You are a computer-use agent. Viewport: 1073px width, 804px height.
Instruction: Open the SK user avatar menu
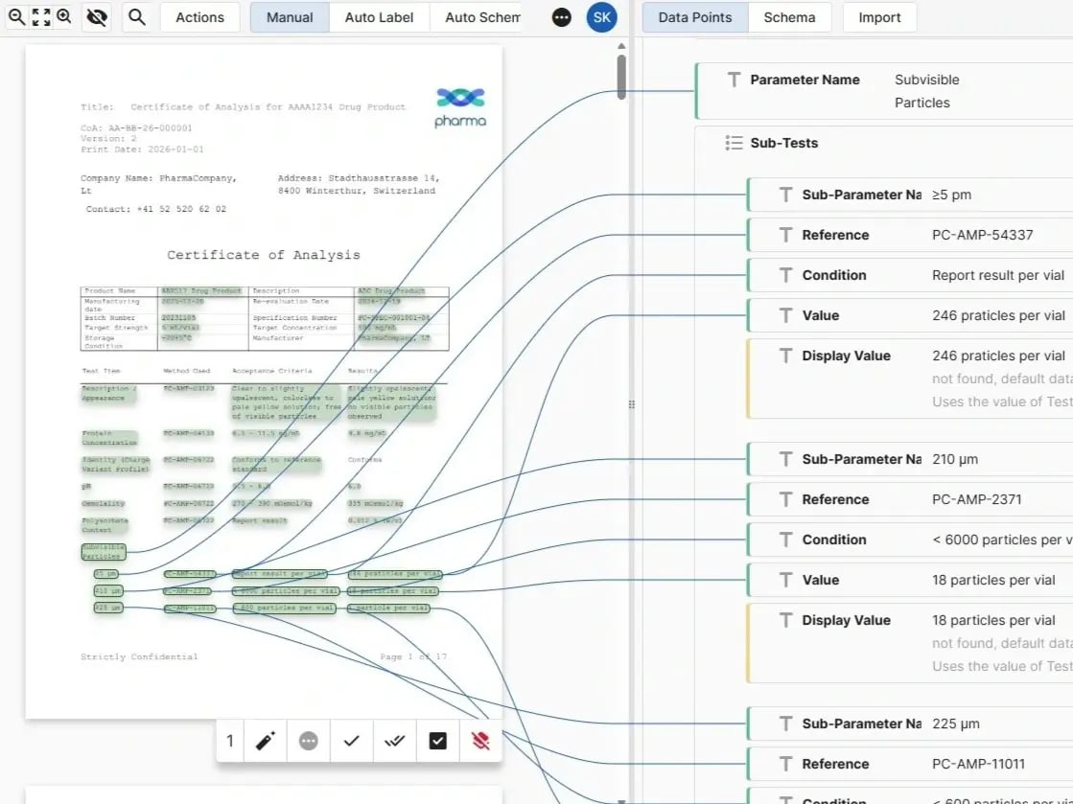601,17
